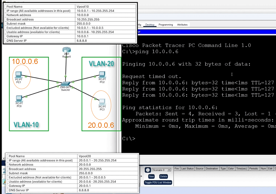
Task: Click the PC1 computer icon
Action: point(18,75)
